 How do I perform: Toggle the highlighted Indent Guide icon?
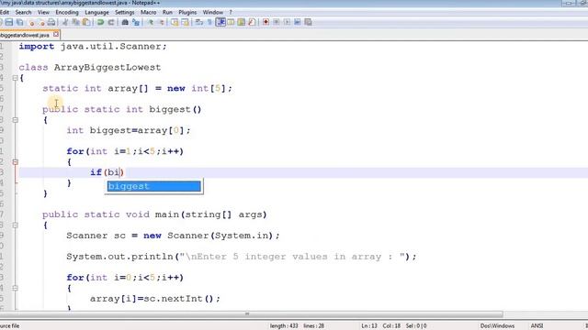220,22
